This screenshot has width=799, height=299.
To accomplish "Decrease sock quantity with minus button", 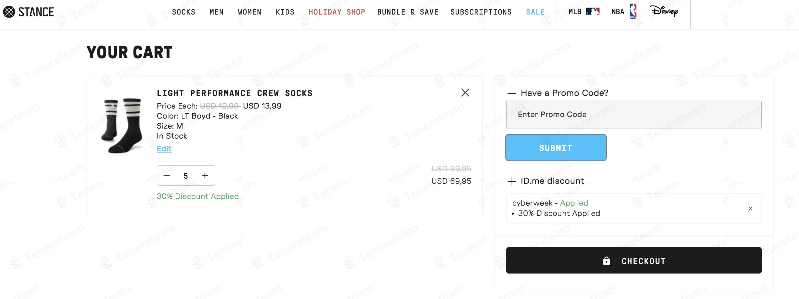I will (167, 176).
